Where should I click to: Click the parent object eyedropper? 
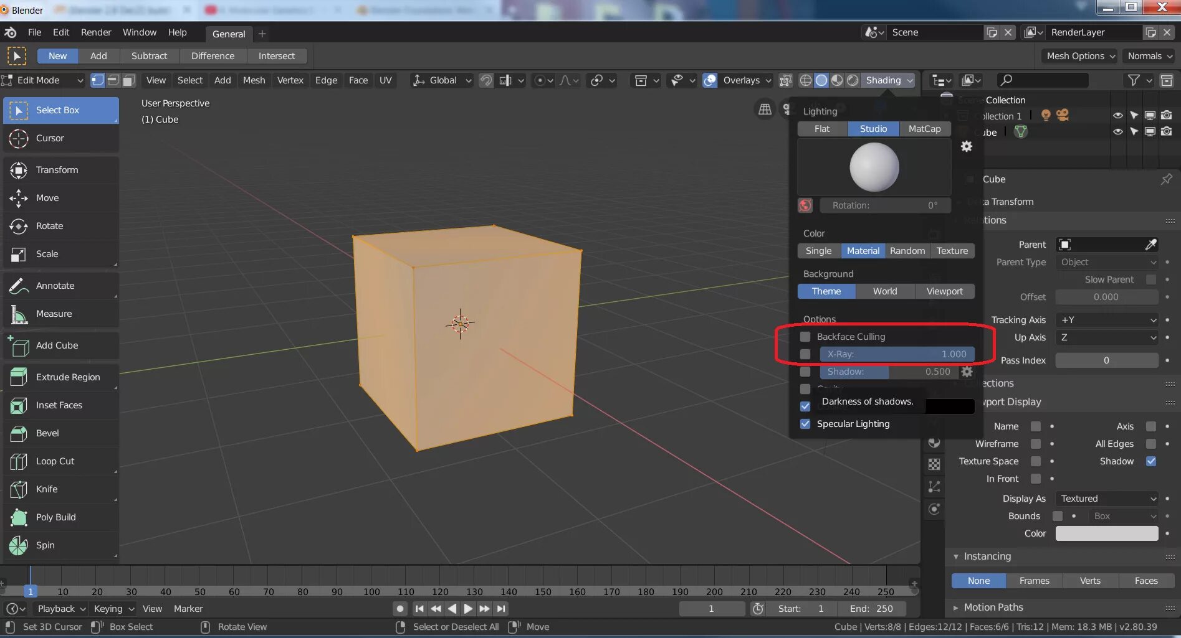tap(1150, 245)
